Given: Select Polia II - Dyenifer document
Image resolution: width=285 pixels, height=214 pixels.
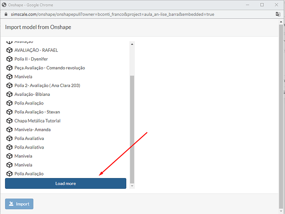Looking at the screenshot, I should coord(31,59).
